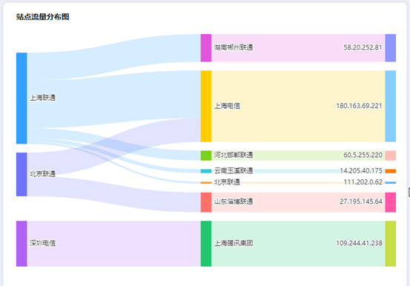Viewport: 410px width, 286px height.
Task: Click the 58.20.252.81 IP label
Action: (363, 47)
